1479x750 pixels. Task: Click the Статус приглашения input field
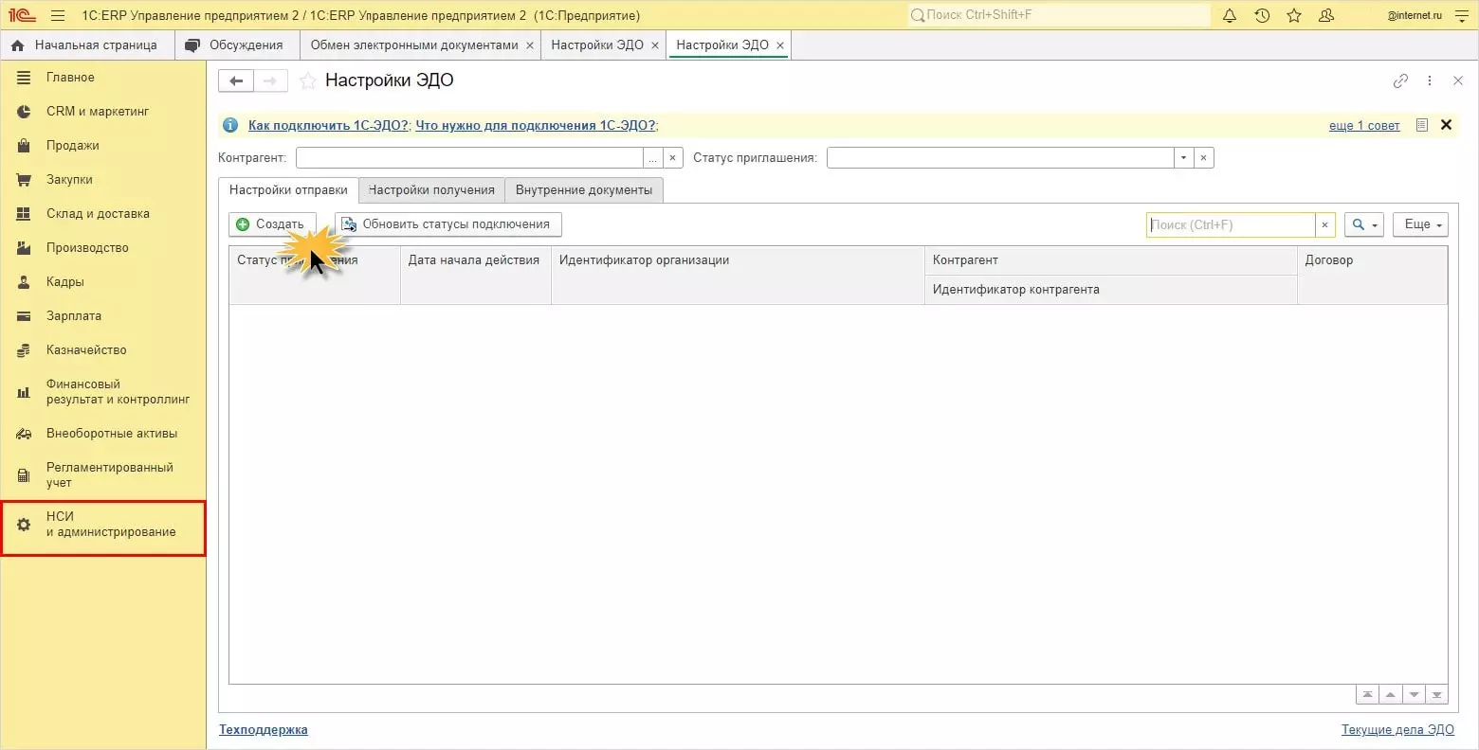pos(1000,158)
